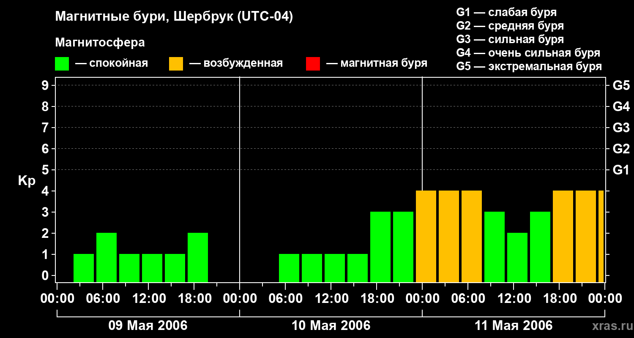
Task: Click the first green bar of 09 Мая
Action: (84, 268)
